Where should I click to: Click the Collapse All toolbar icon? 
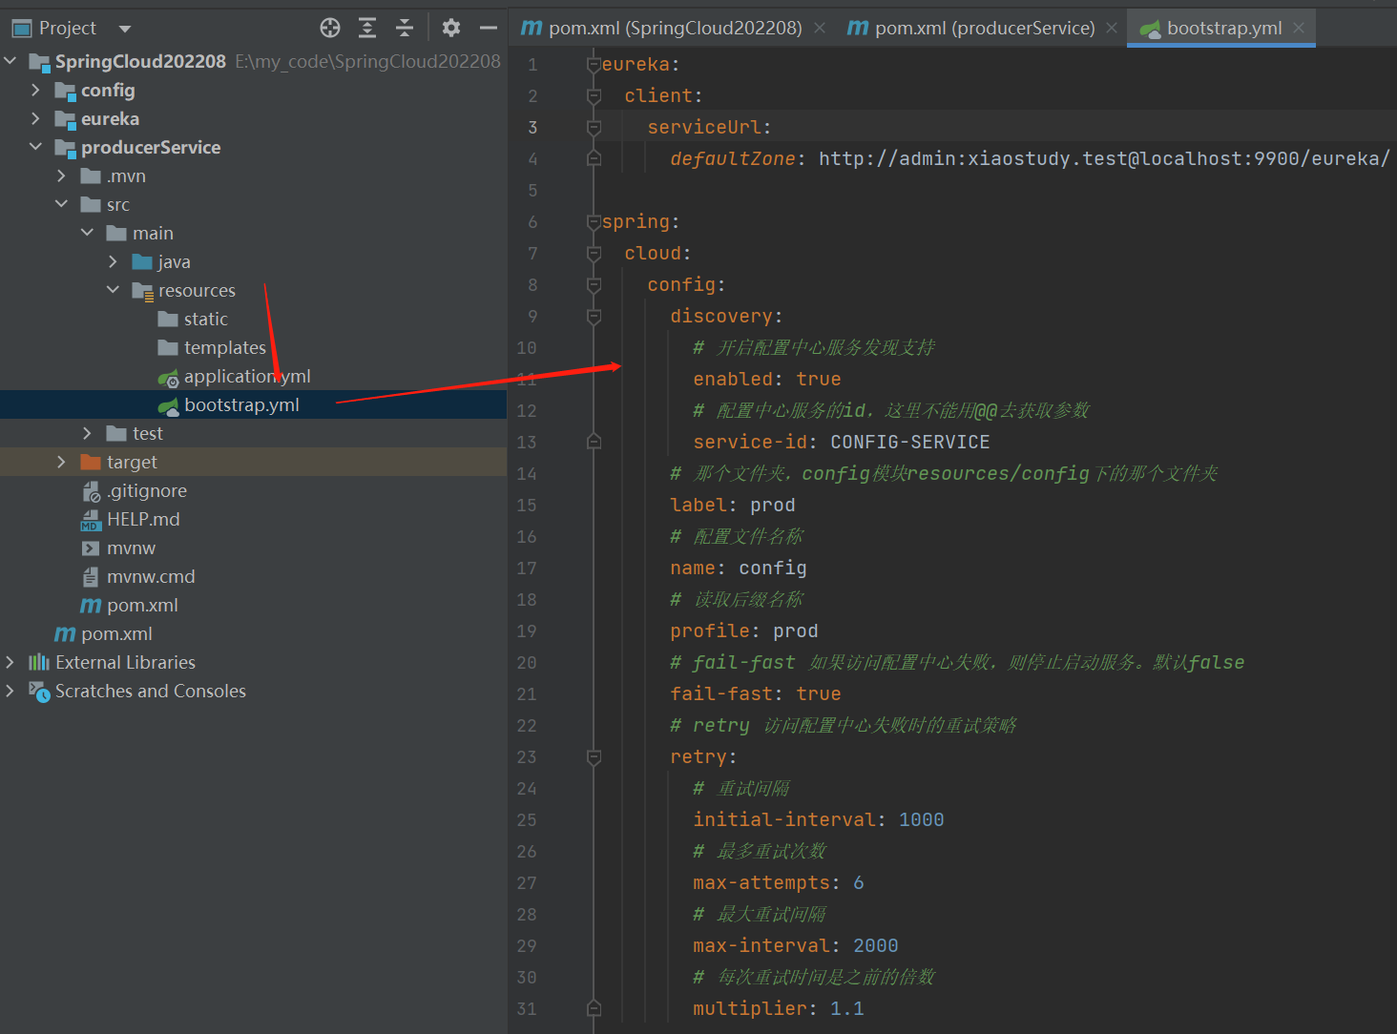405,28
